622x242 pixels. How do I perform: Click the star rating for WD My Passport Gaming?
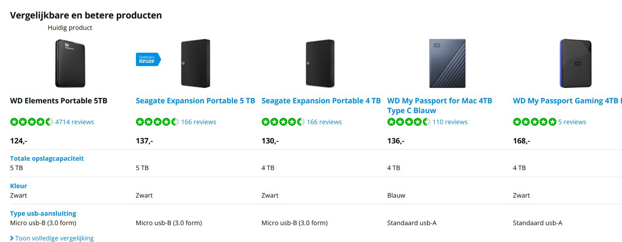click(535, 122)
